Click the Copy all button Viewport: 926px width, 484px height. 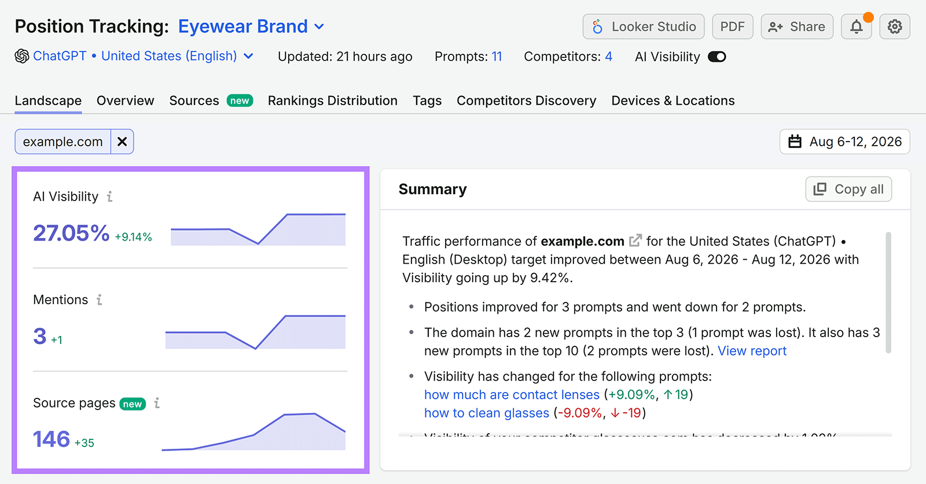(848, 189)
